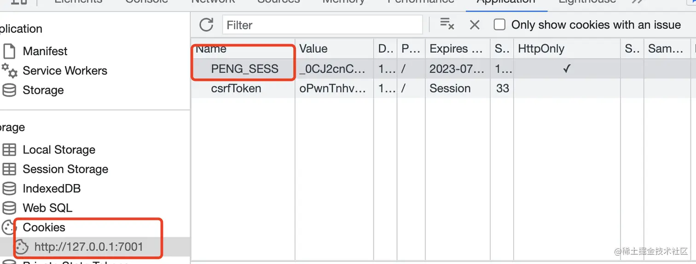Click the refresh cookies icon
The image size is (696, 264).
206,25
